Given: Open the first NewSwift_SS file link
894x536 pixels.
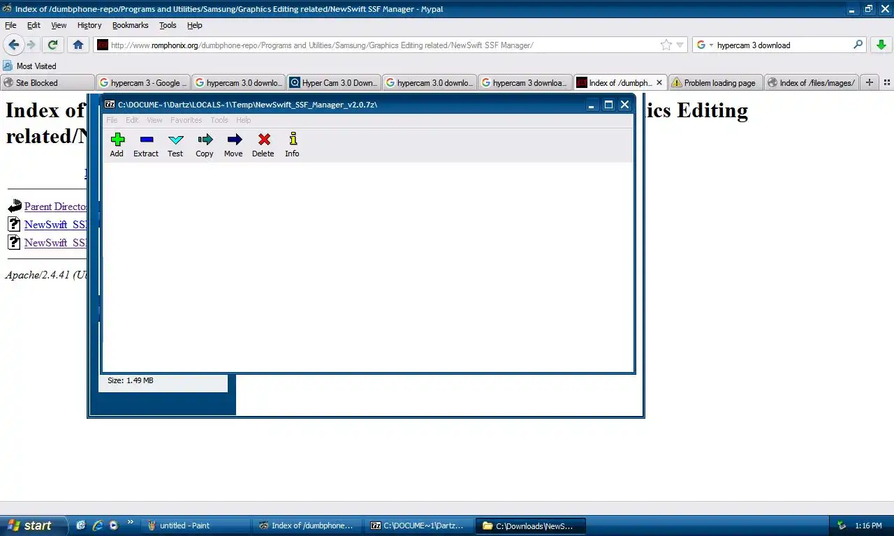Looking at the screenshot, I should 55,225.
